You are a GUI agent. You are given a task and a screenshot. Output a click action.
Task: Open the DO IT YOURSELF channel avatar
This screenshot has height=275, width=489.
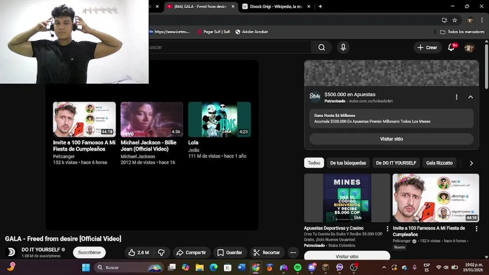[x=11, y=252]
